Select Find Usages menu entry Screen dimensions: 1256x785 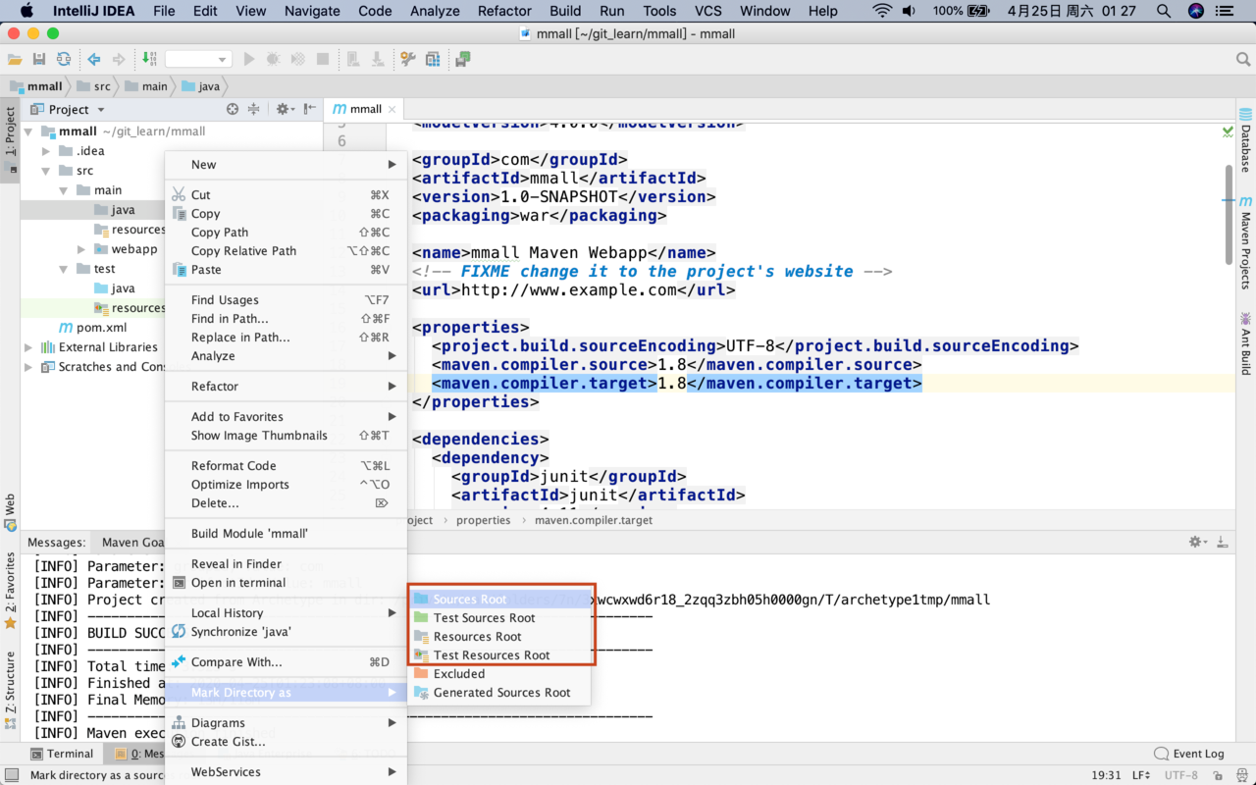coord(286,299)
